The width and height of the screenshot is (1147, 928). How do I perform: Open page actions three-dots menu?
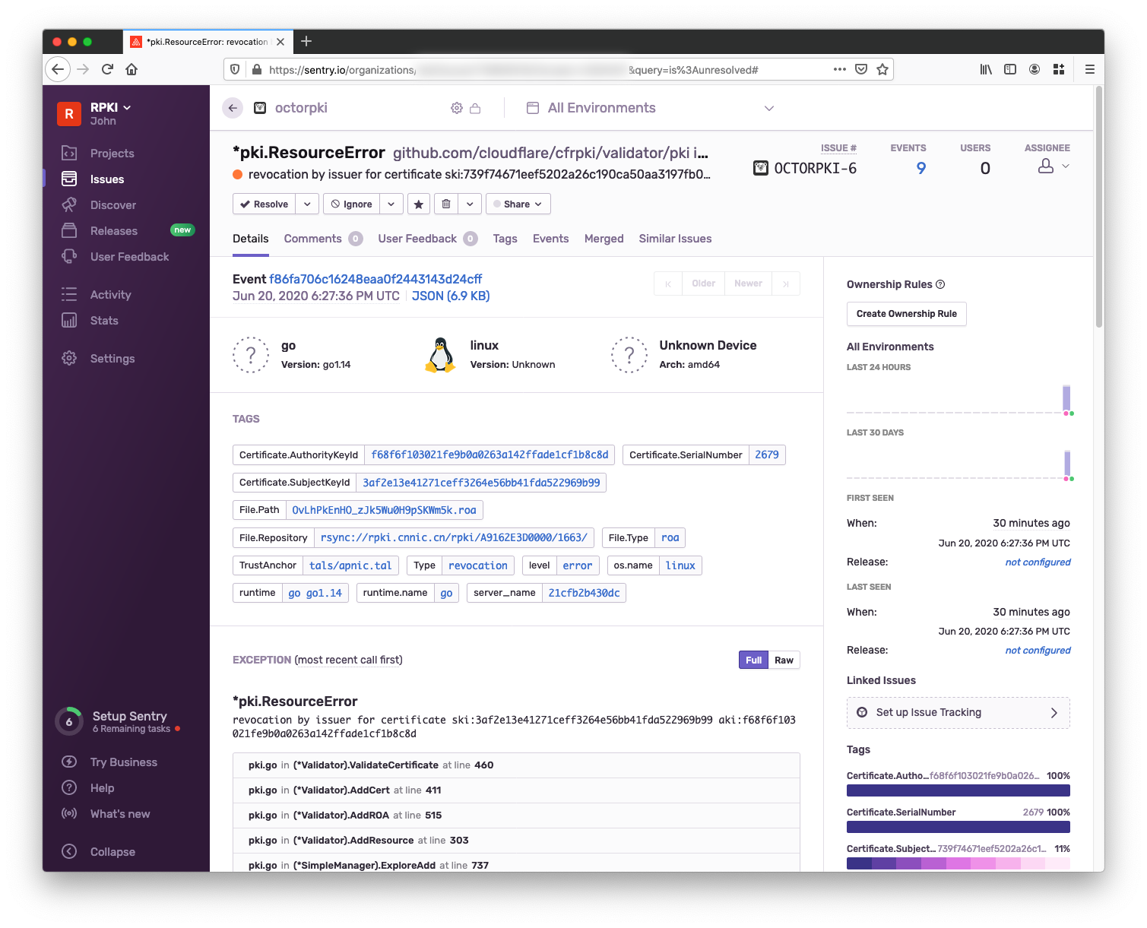[x=839, y=69]
